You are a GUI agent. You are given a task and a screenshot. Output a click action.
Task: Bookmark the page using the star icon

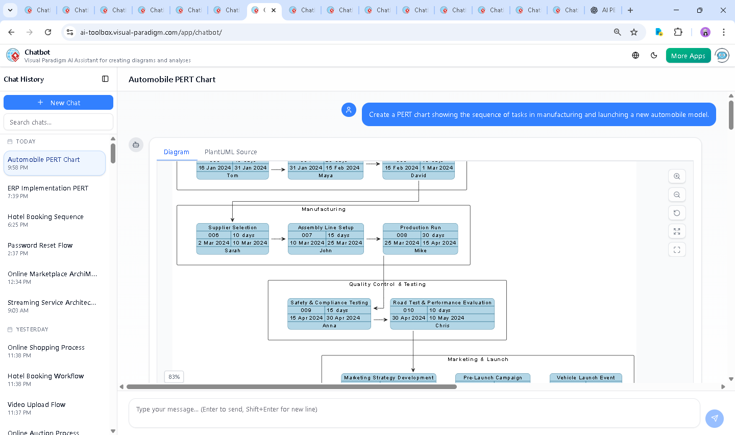coord(633,32)
